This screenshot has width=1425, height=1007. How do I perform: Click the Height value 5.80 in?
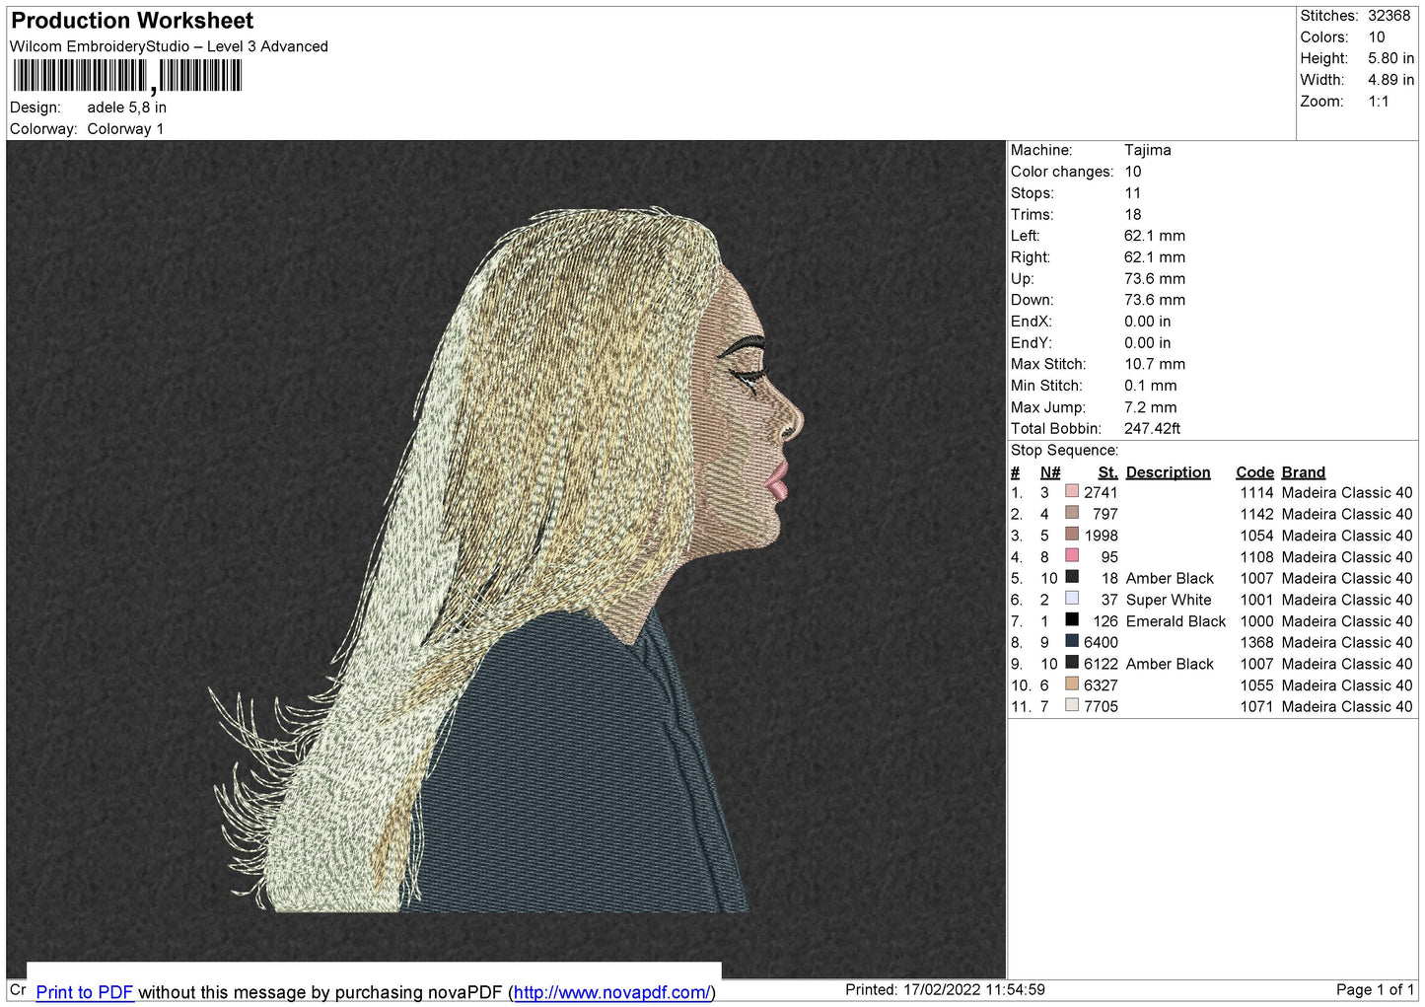(1390, 58)
